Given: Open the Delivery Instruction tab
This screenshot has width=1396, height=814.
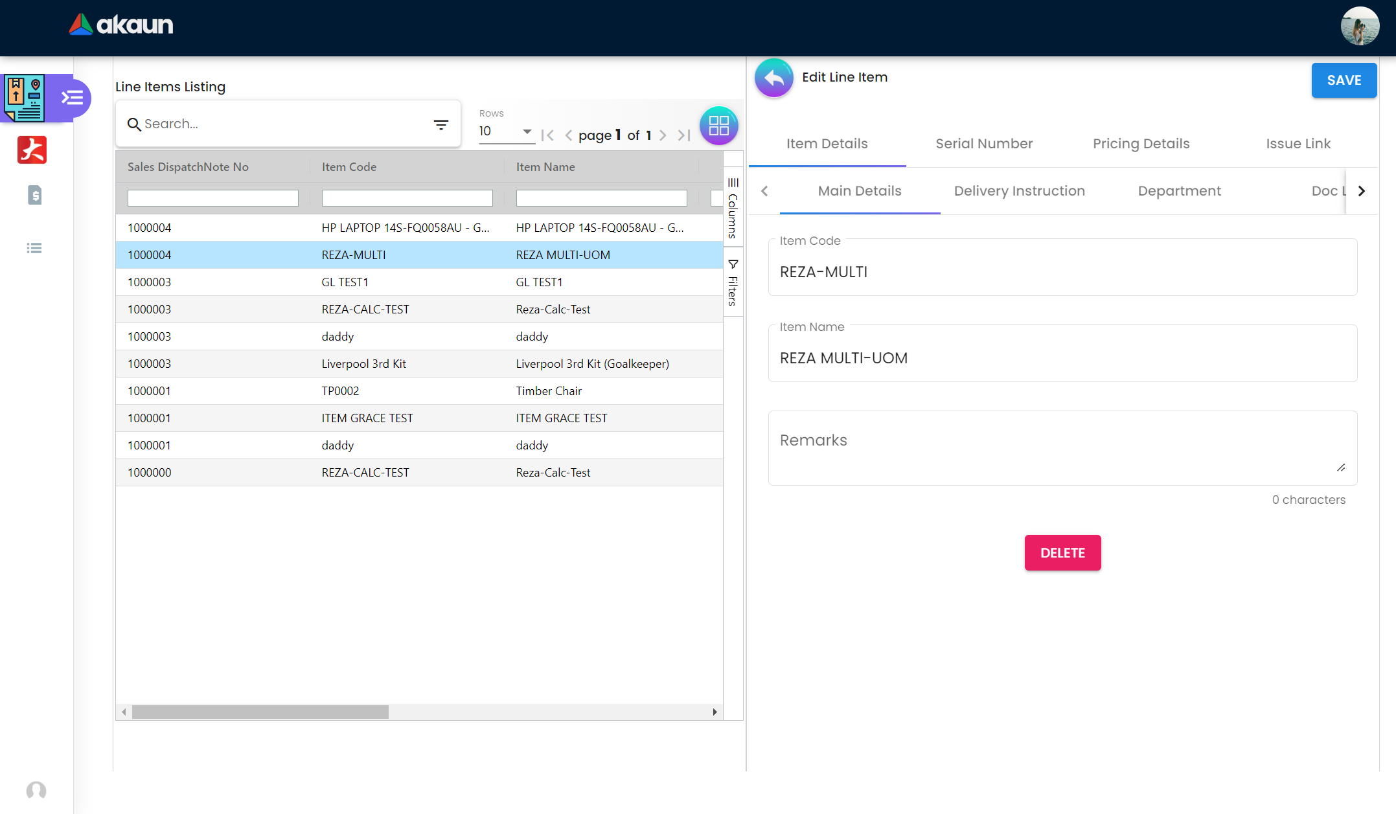Looking at the screenshot, I should 1019,191.
